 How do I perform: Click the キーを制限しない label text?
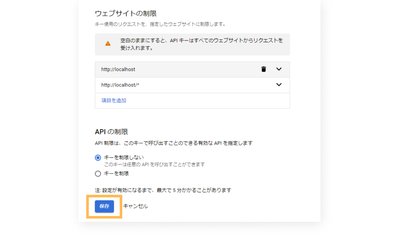click(124, 157)
